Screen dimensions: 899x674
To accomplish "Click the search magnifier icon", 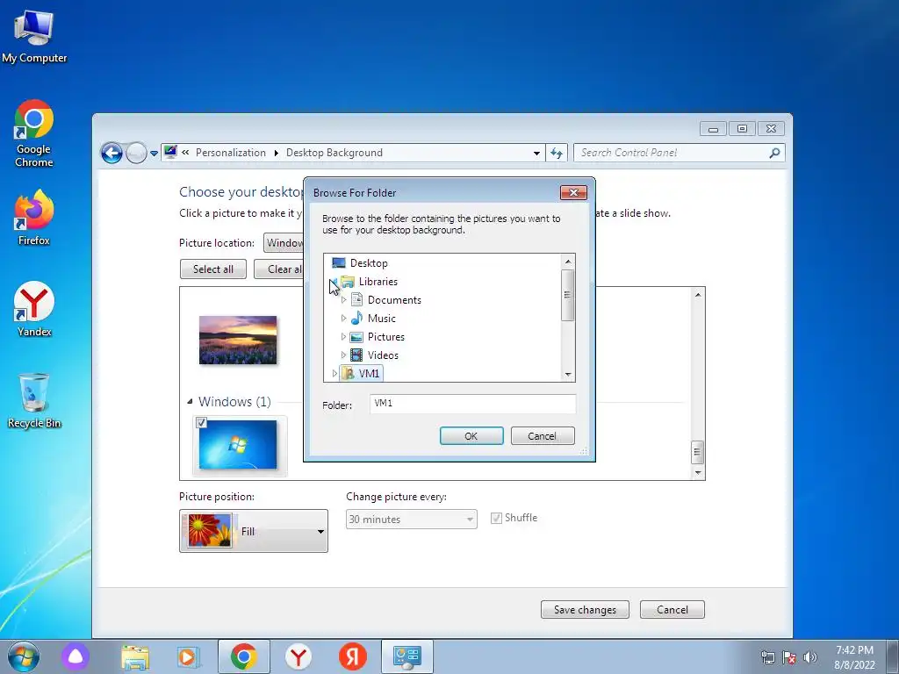I will [x=774, y=153].
